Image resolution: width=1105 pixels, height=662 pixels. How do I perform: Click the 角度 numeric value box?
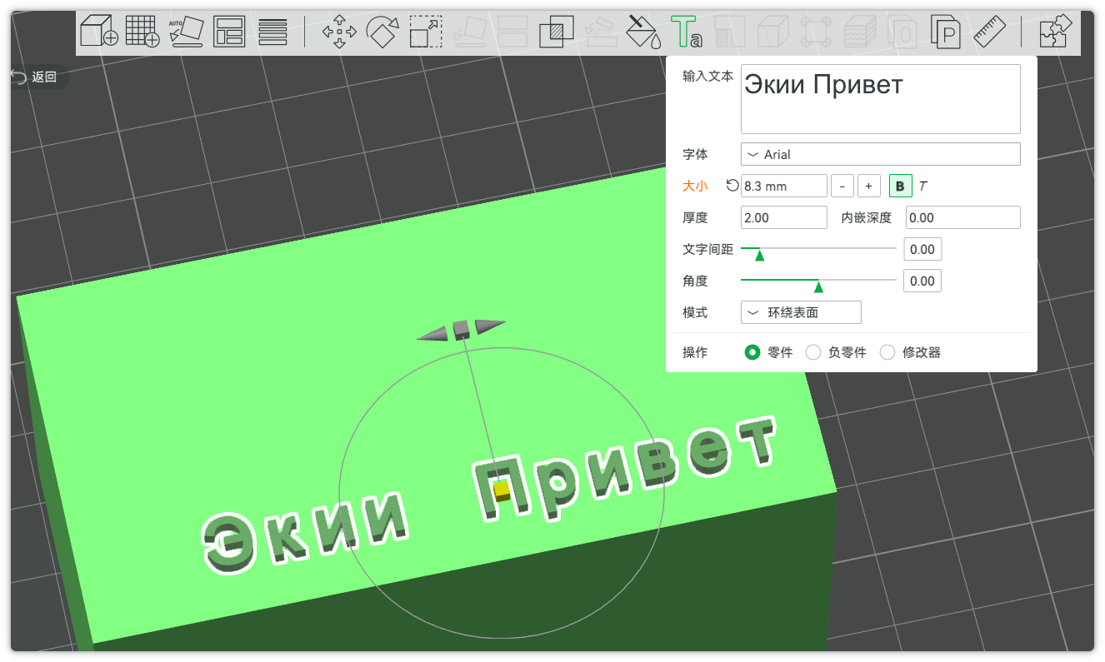pos(922,281)
